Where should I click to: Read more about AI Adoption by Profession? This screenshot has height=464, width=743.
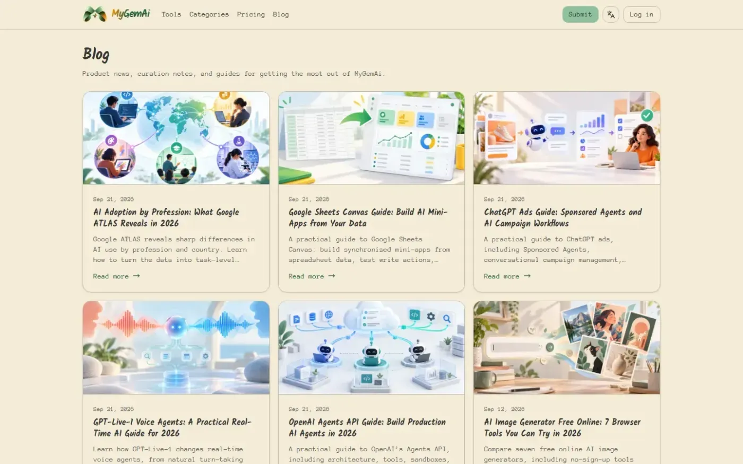pyautogui.click(x=116, y=276)
